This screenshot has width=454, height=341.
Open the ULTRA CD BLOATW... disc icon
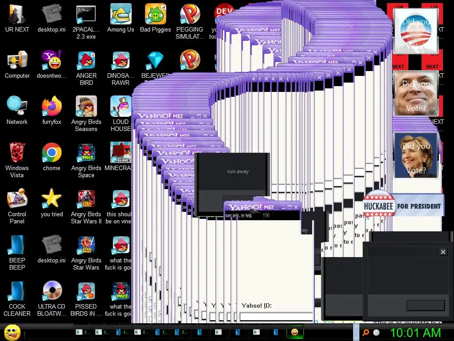tap(51, 299)
